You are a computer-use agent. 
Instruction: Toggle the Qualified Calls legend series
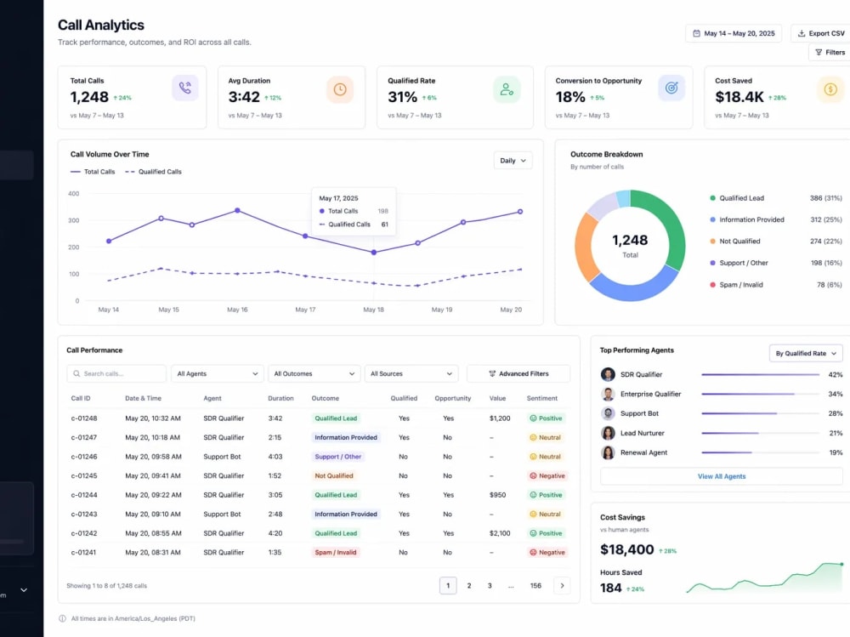[x=153, y=172]
